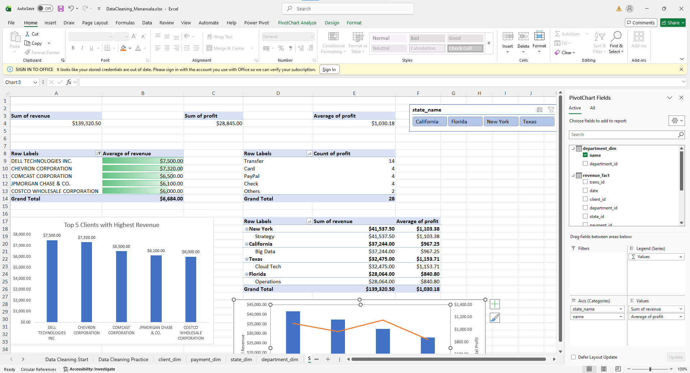Click the Sign In button
The height and width of the screenshot is (373, 690).
[329, 70]
